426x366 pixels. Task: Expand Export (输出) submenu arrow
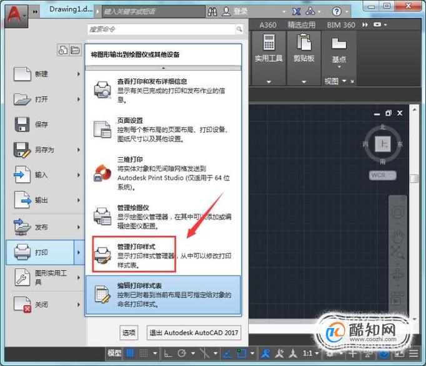coord(79,200)
